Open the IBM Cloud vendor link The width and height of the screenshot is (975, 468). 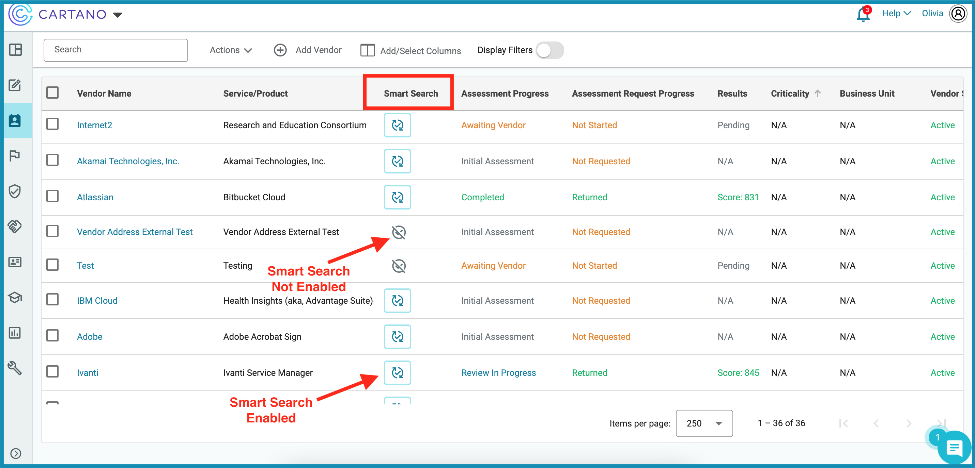coord(97,301)
